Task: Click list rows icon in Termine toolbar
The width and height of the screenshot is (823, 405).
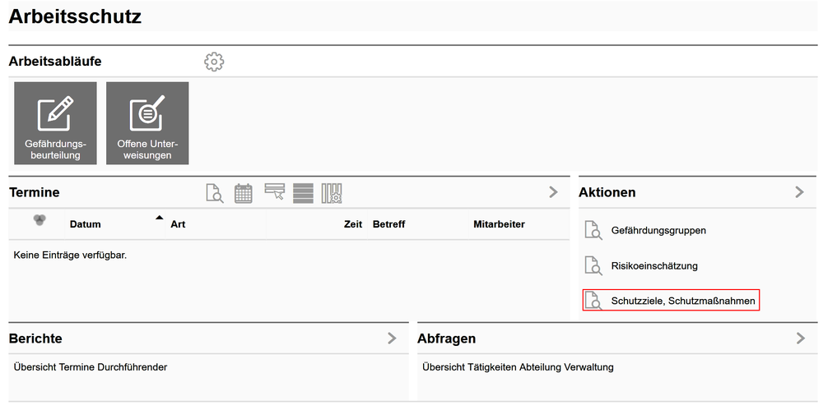Action: pos(303,193)
